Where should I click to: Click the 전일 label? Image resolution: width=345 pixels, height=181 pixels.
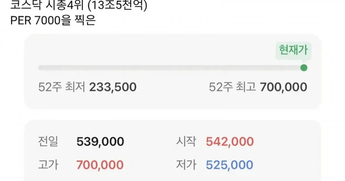[x=48, y=142]
